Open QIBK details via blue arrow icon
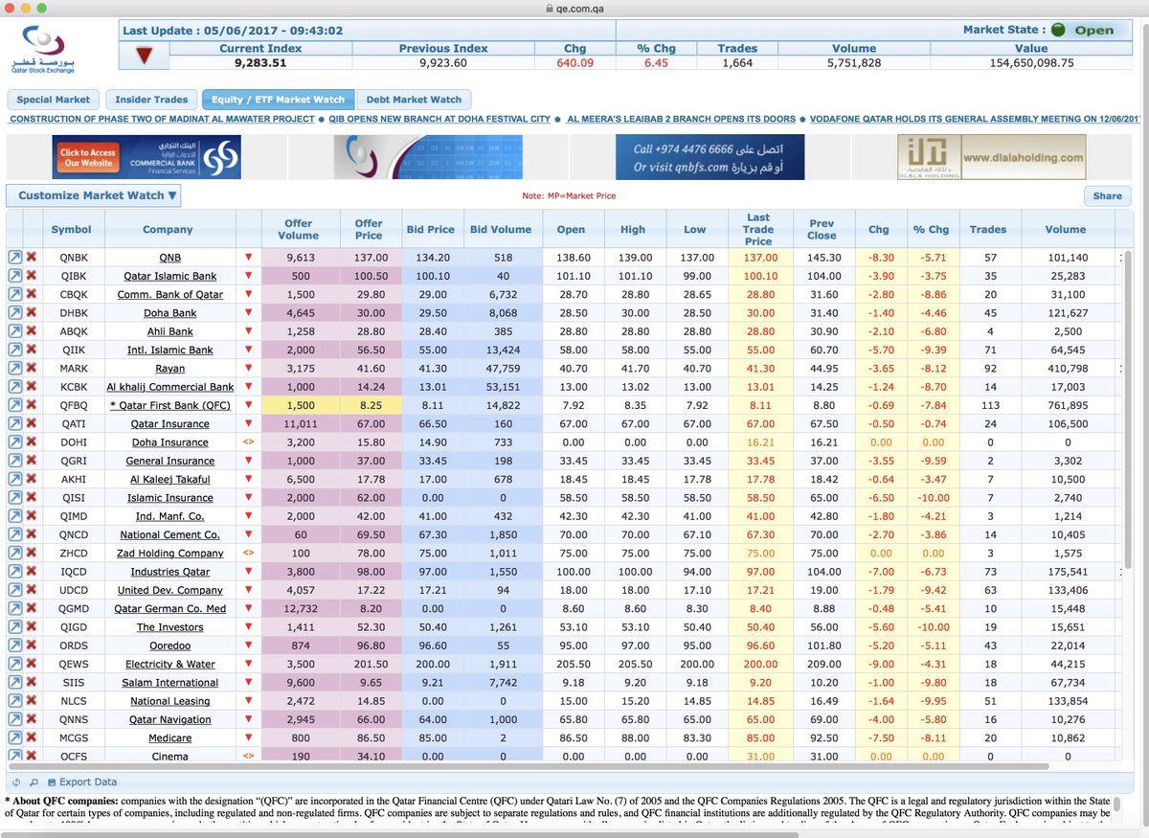 click(15, 276)
